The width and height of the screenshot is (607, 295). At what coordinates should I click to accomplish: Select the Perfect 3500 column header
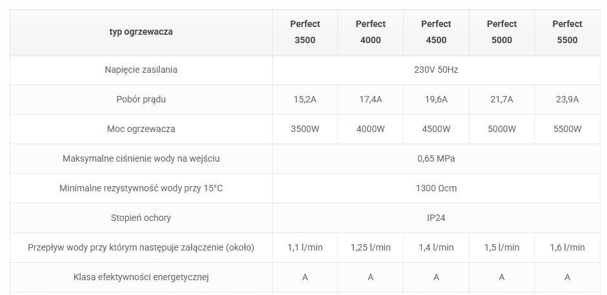305,32
